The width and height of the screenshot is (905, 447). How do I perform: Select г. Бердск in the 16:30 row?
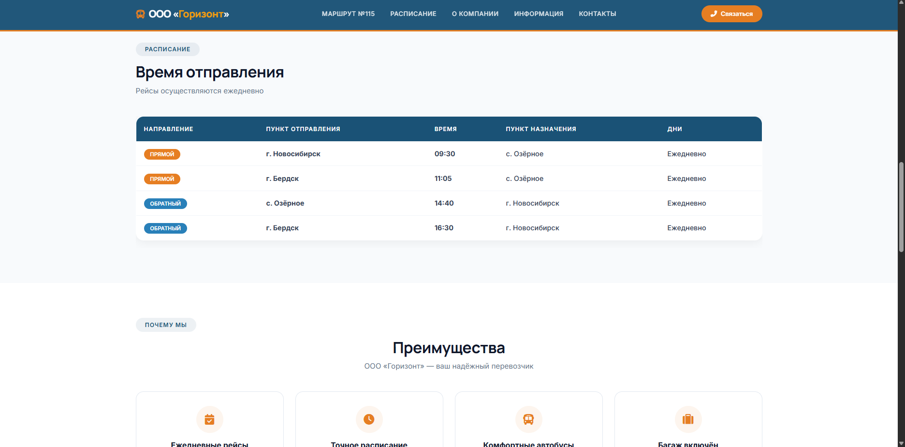(282, 228)
